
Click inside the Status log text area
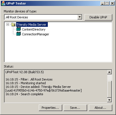pyautogui.click(x=56, y=86)
